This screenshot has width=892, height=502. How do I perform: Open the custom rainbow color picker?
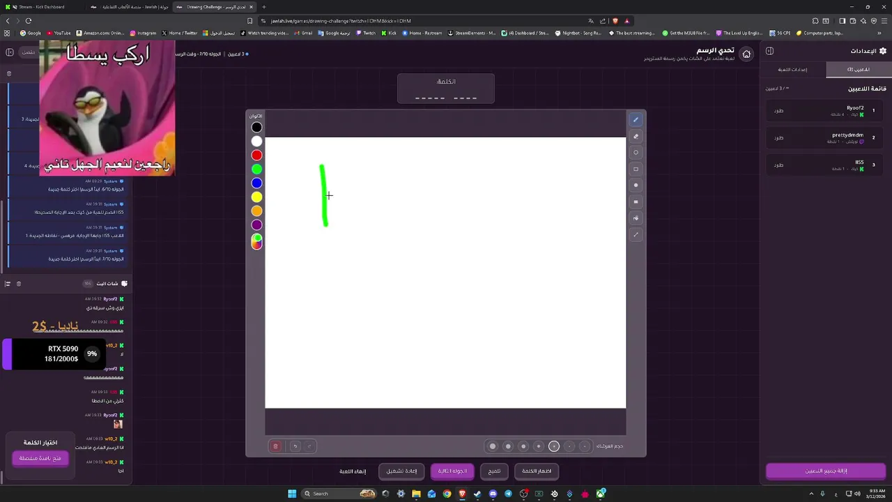point(256,241)
